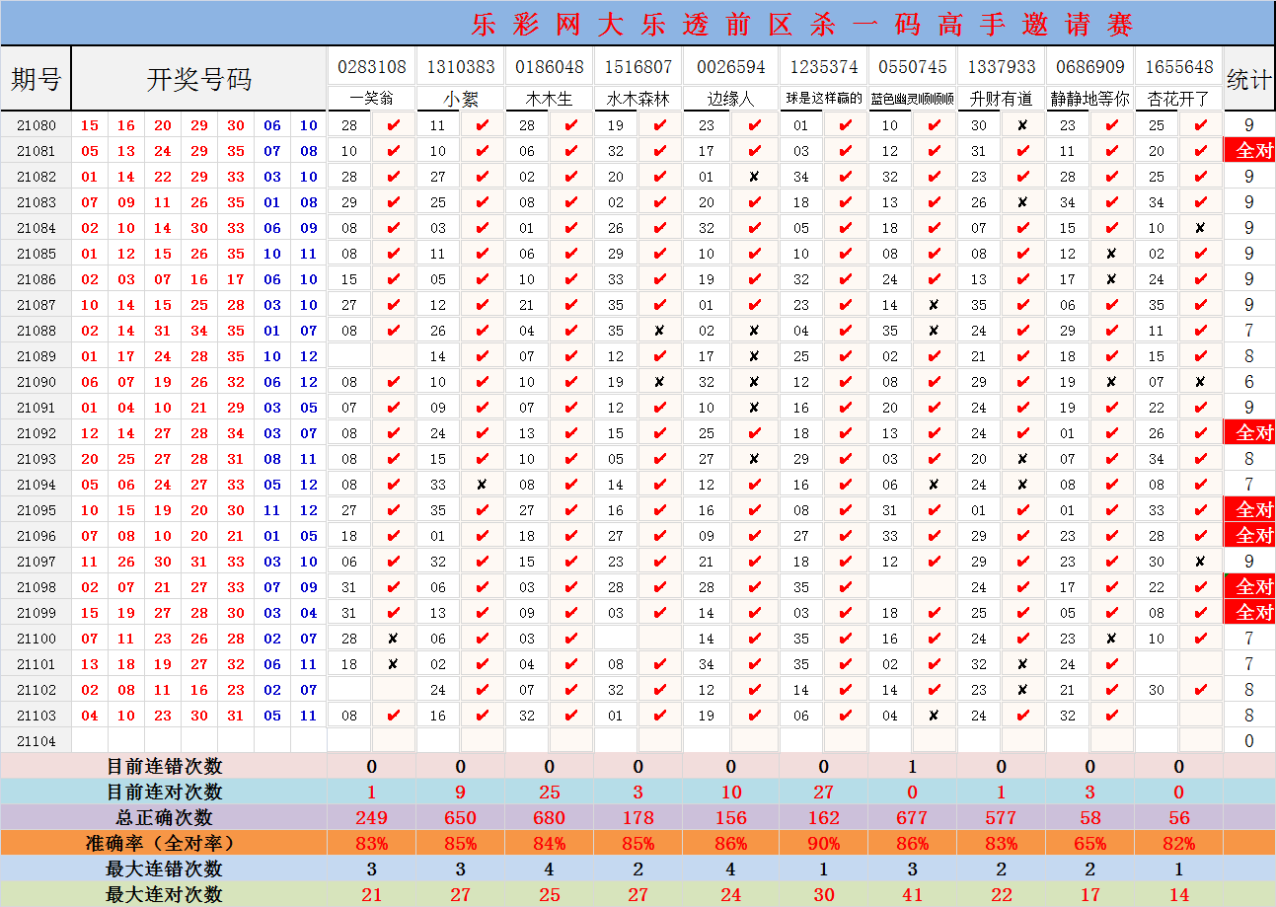Viewport: 1276px width, 907px height.
Task: Click expert ID 0686909
Action: (x=1089, y=67)
